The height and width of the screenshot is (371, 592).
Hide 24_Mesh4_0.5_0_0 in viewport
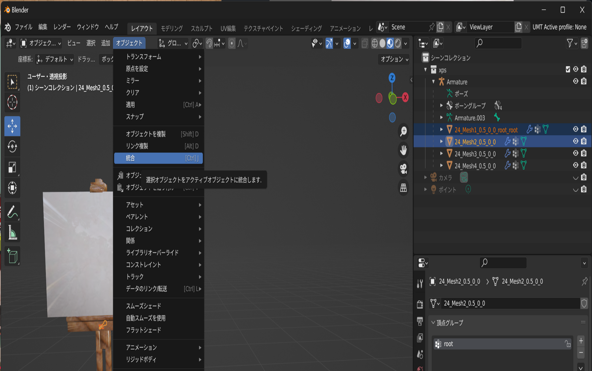coord(575,165)
